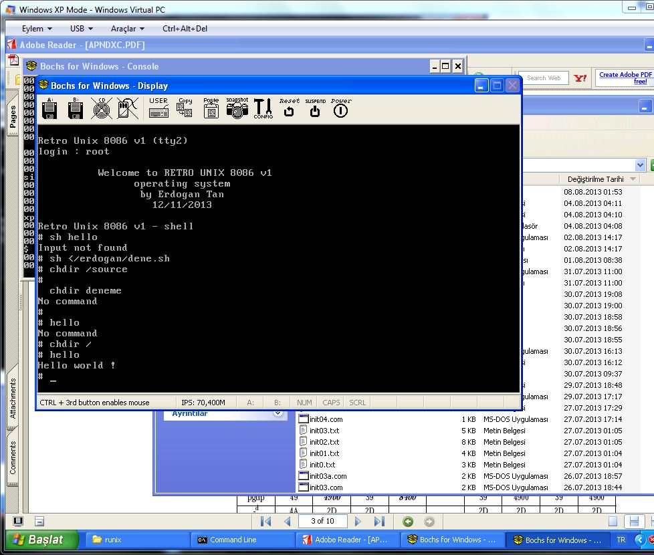Open the USB menu
The height and width of the screenshot is (555, 654).
pos(82,29)
